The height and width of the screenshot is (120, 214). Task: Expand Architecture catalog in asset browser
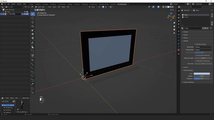(4, 108)
